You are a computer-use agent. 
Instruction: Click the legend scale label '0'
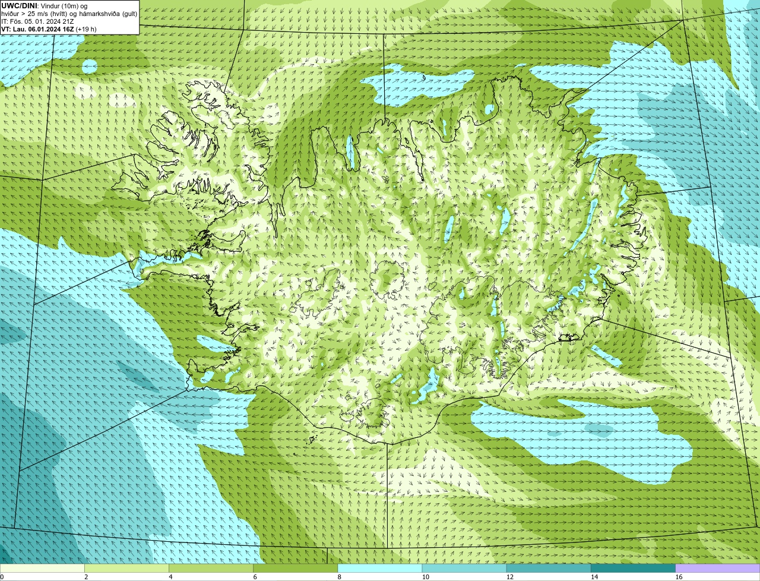(2, 577)
